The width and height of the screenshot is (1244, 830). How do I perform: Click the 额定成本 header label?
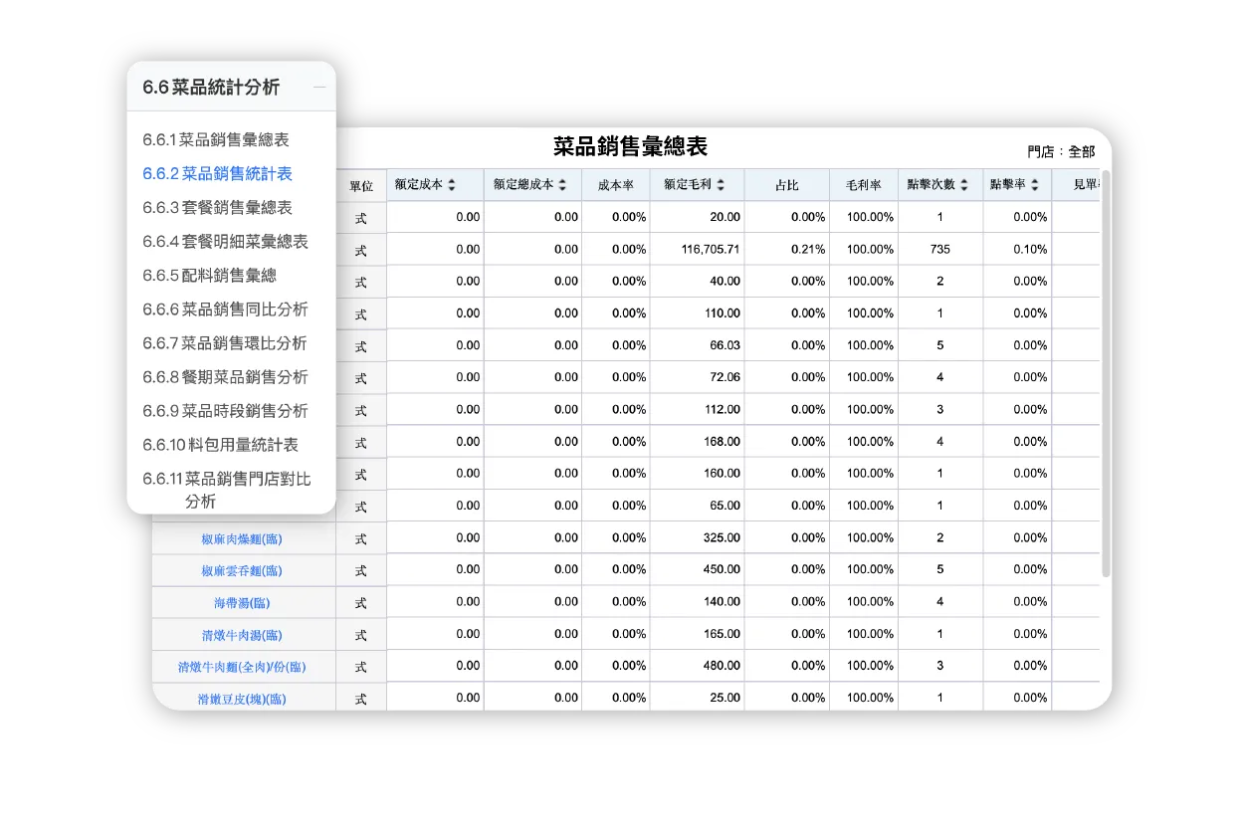[419, 185]
